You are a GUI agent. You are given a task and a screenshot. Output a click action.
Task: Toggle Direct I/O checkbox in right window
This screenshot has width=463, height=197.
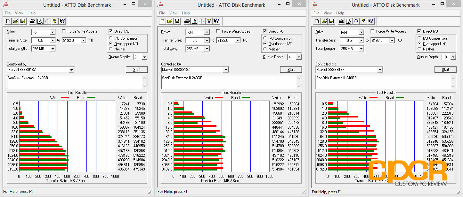pyautogui.click(x=419, y=31)
